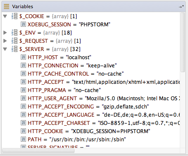Select the HTTP_ACCEPT_CHARSET ISO-8859-1 entry
This screenshot has width=188, height=156.
tap(104, 123)
